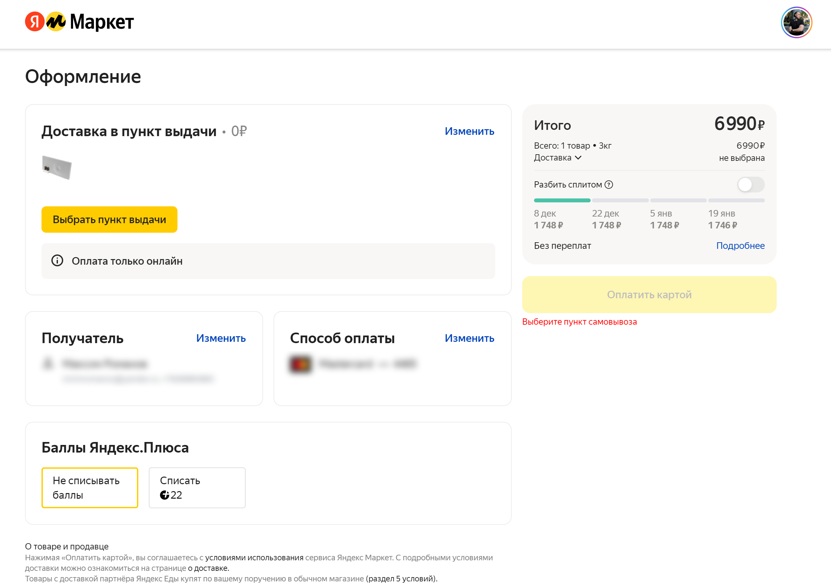Select "Не списывать баллы" option
Screen dimensions: 831x588
click(x=90, y=488)
